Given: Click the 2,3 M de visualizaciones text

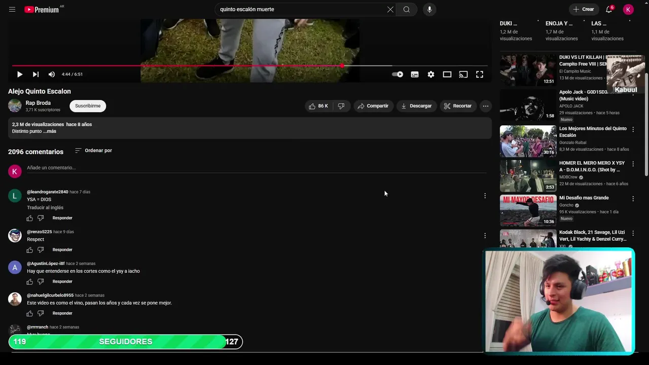Looking at the screenshot, I should tap(38, 124).
